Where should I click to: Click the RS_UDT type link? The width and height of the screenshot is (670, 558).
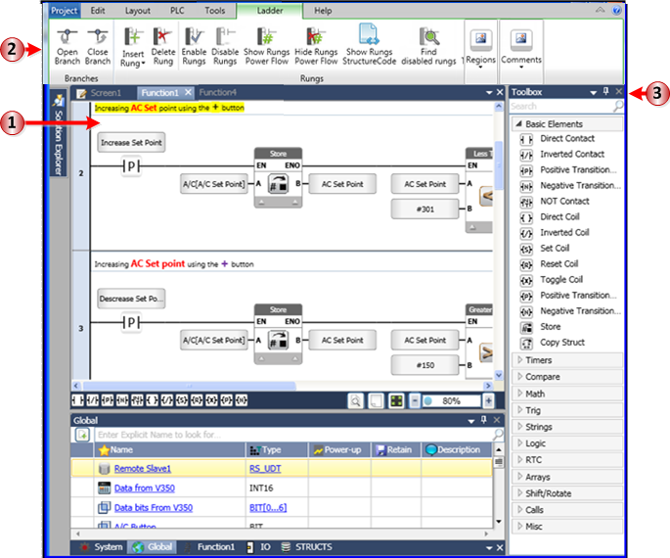point(261,469)
